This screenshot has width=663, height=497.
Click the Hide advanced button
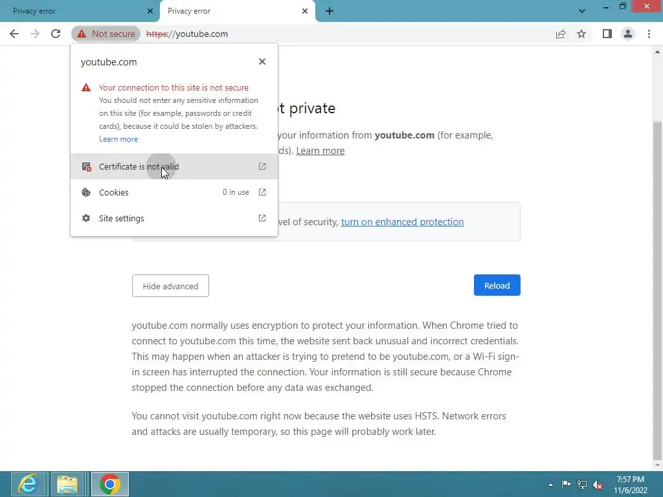click(x=170, y=285)
